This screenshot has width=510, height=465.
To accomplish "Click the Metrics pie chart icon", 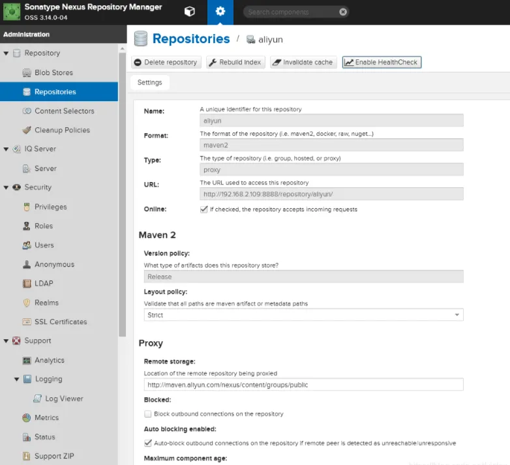I will coord(27,418).
